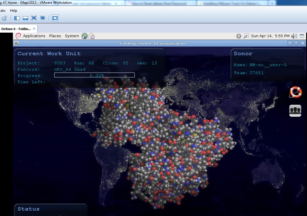Minimize the Folding@home 3D visualization window
307x216 pixels.
pos(290,43)
